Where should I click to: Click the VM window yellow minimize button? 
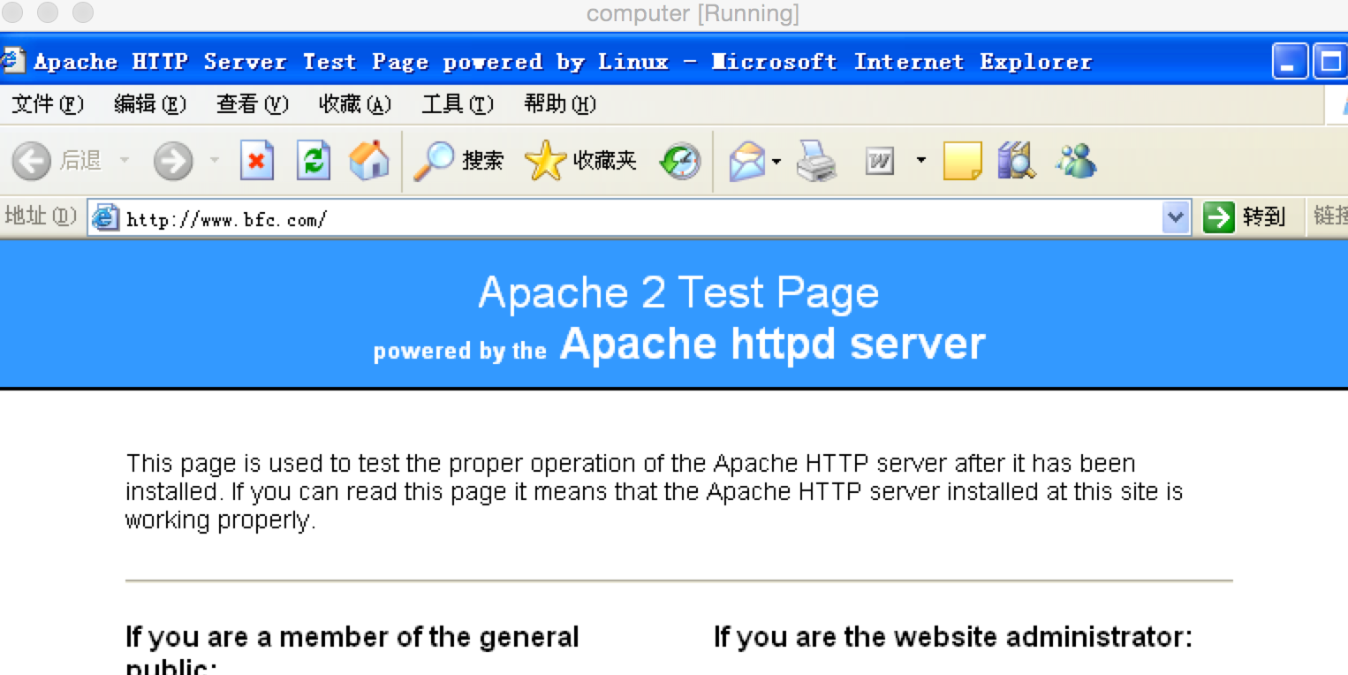pyautogui.click(x=48, y=13)
